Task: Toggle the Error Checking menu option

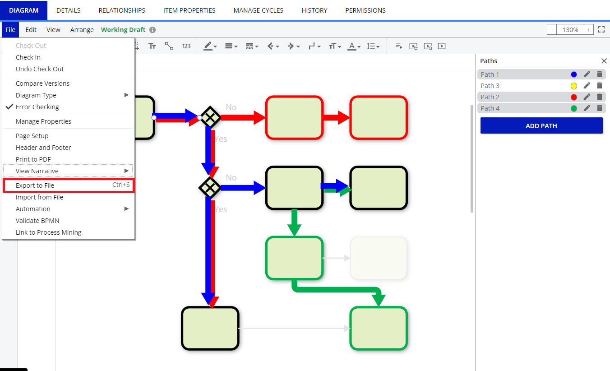Action: pyautogui.click(x=37, y=107)
